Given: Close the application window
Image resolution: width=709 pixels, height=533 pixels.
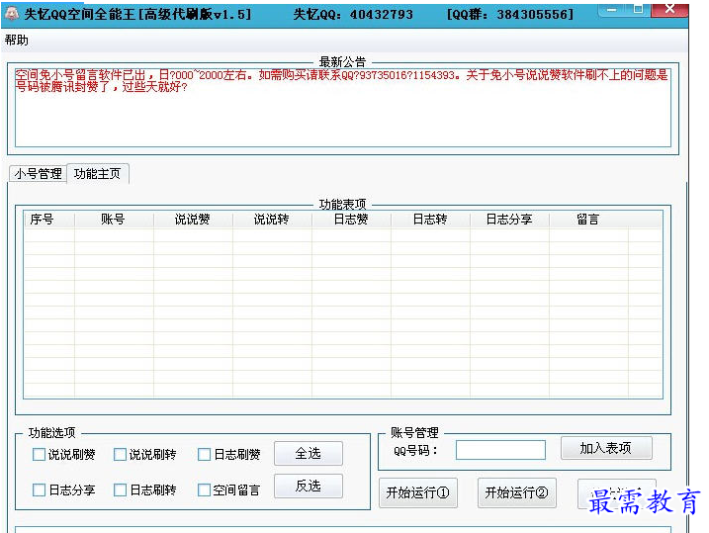Looking at the screenshot, I should (x=670, y=9).
